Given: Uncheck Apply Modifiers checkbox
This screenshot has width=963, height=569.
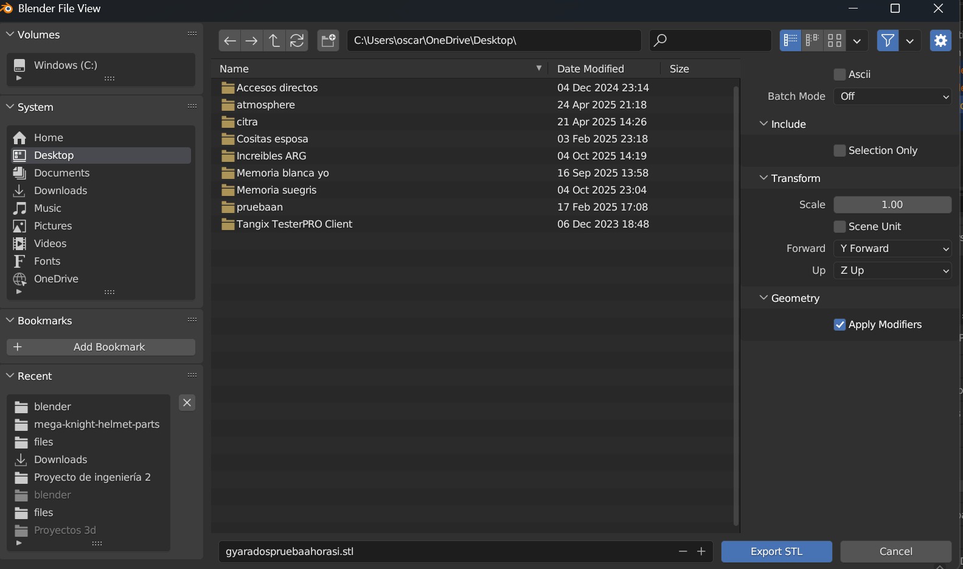Looking at the screenshot, I should [x=840, y=324].
